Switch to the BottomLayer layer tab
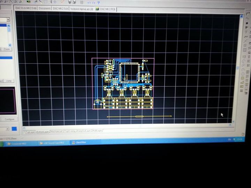Screen dimensions: 251x188 click(43, 132)
